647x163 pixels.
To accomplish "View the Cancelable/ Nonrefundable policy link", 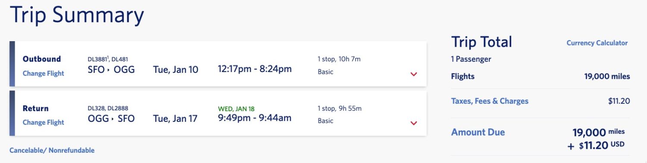I will click(x=52, y=150).
